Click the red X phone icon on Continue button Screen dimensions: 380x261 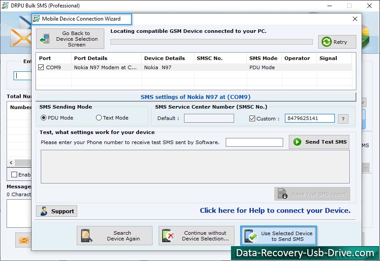[x=169, y=236]
